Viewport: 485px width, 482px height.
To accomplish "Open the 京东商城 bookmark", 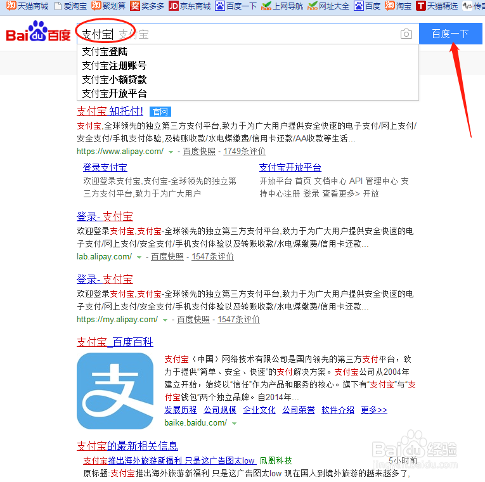I will 190,6.
